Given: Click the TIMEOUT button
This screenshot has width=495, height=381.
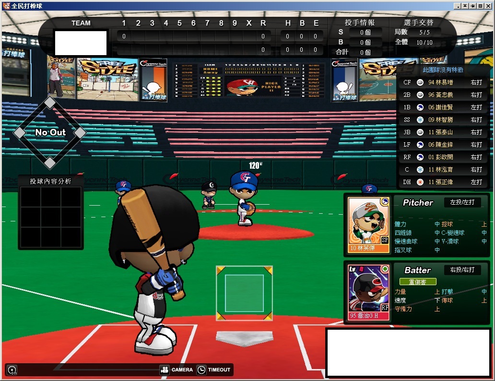Looking at the screenshot, I should coord(214,369).
